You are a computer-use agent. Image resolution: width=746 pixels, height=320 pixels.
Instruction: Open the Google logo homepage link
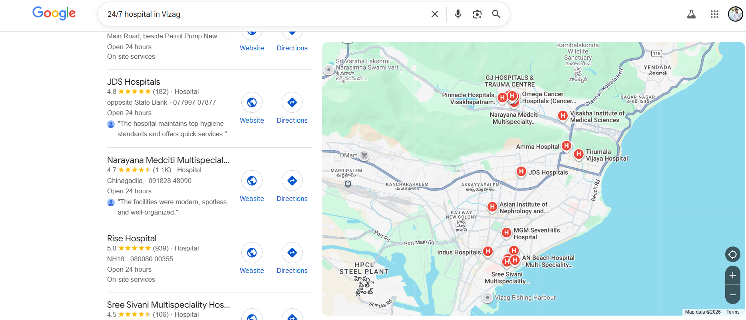tap(54, 13)
